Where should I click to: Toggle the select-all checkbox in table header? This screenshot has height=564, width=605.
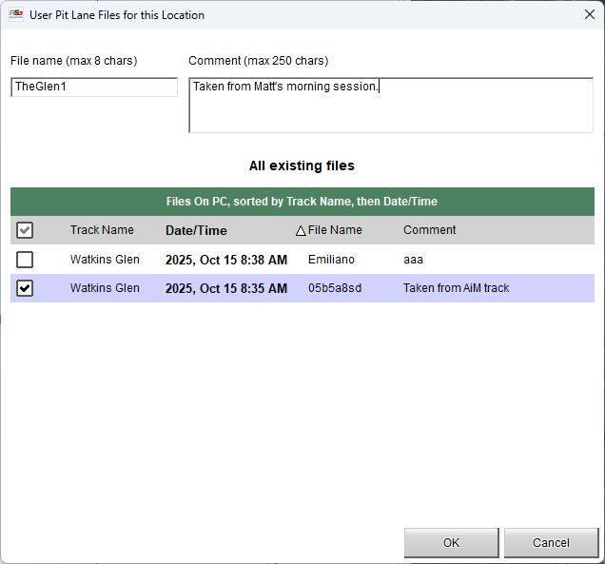[25, 230]
